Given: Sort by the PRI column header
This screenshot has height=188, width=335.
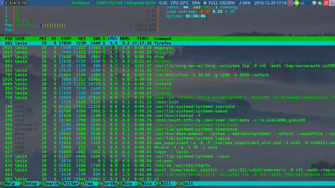Looking at the screenshot, I should tap(43, 39).
